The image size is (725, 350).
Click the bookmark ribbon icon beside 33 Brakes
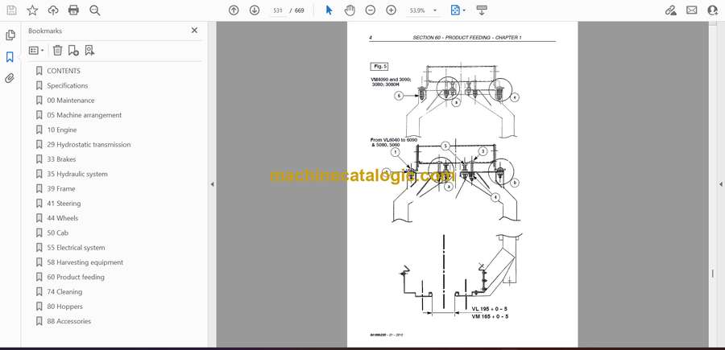pos(39,159)
